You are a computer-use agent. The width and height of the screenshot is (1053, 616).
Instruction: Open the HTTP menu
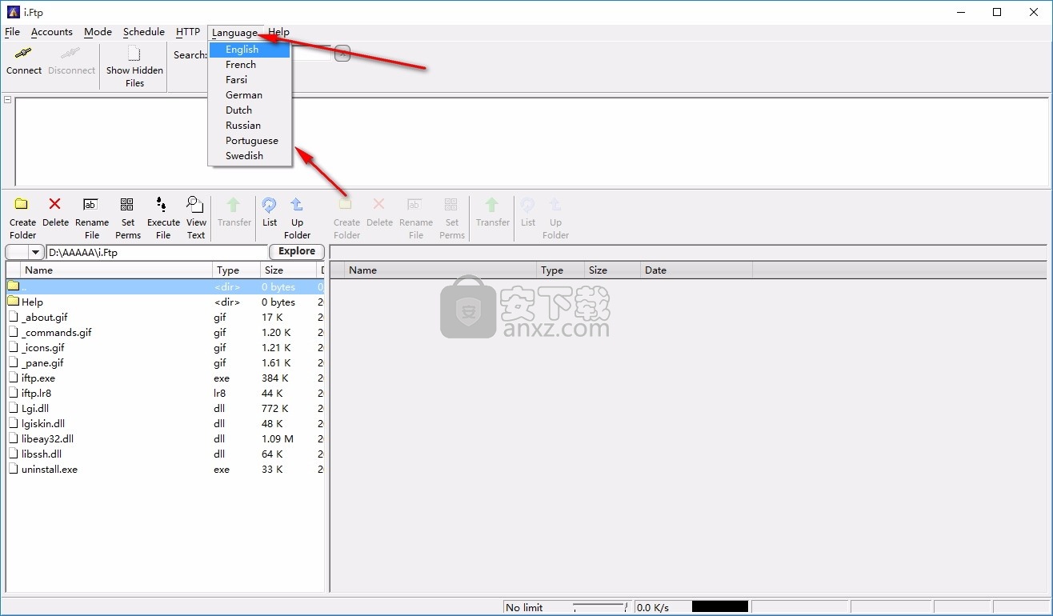point(188,32)
